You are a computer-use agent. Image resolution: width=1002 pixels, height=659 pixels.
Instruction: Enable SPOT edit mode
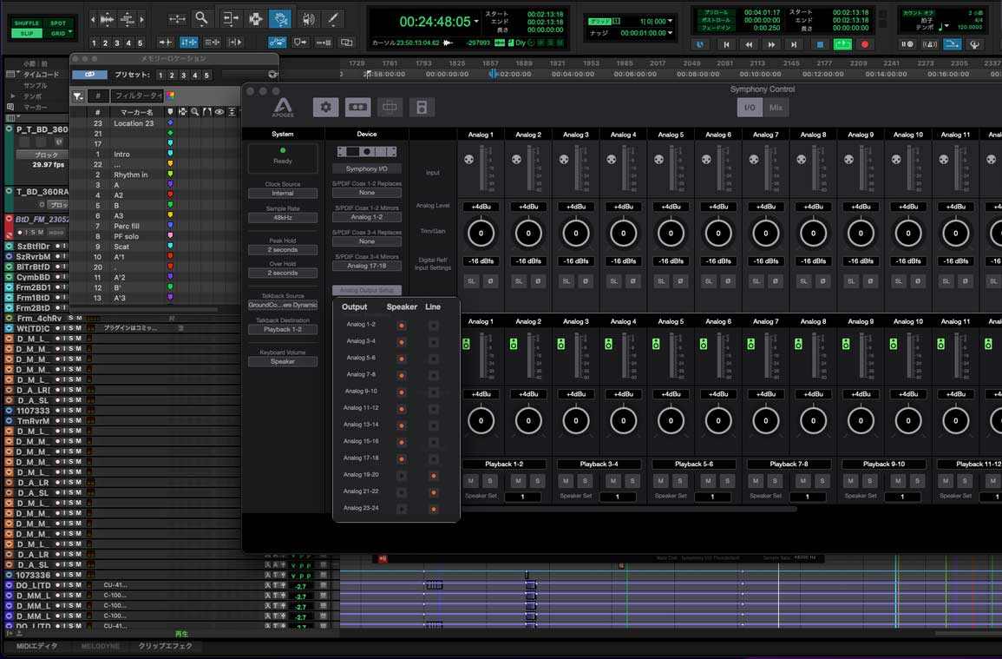(x=58, y=23)
